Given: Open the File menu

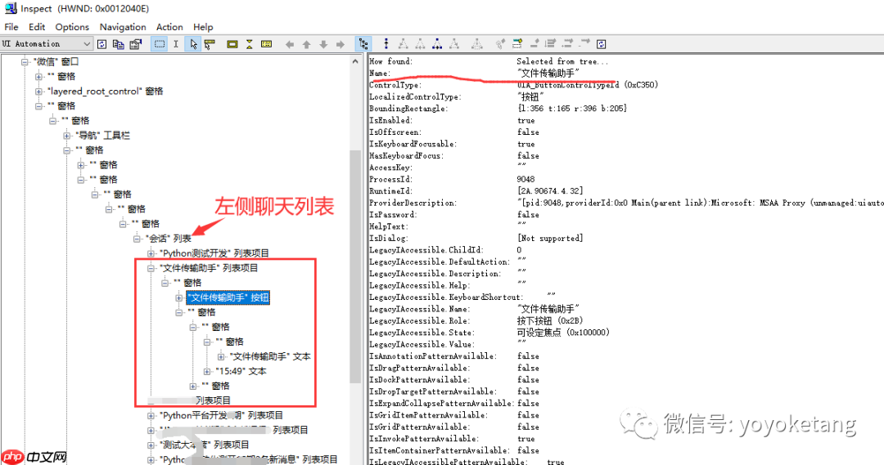Looking at the screenshot, I should click(11, 27).
